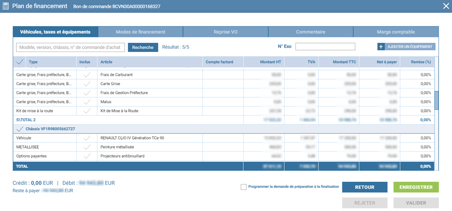Select the Malus article cell

tap(150, 102)
